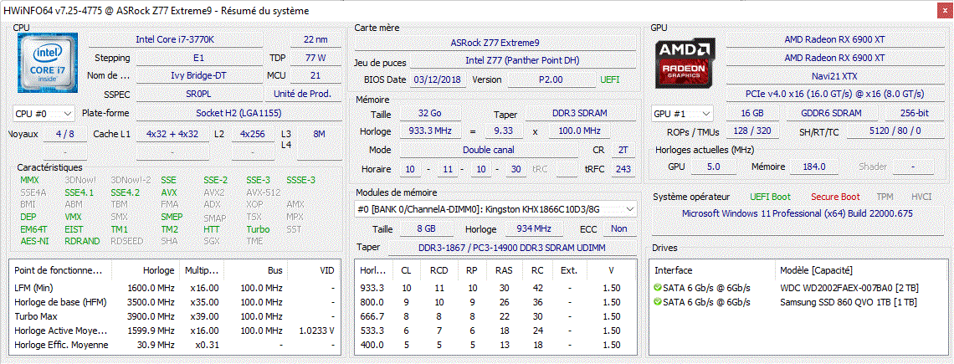954x364 pixels.
Task: Click the green UEFI label beside BIOS version
Action: 610,79
